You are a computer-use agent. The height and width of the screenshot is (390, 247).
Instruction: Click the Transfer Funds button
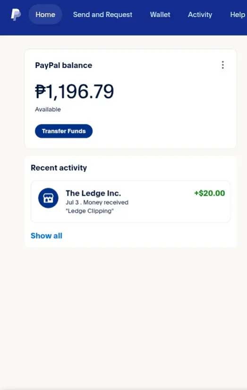[64, 131]
